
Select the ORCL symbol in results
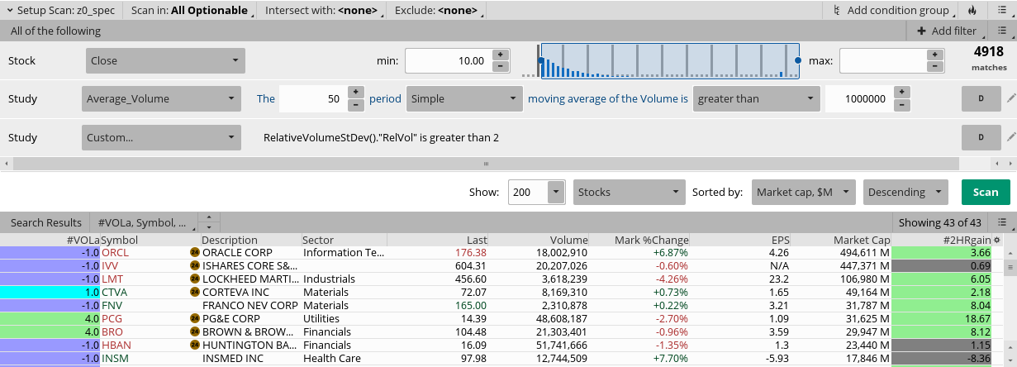tap(116, 252)
